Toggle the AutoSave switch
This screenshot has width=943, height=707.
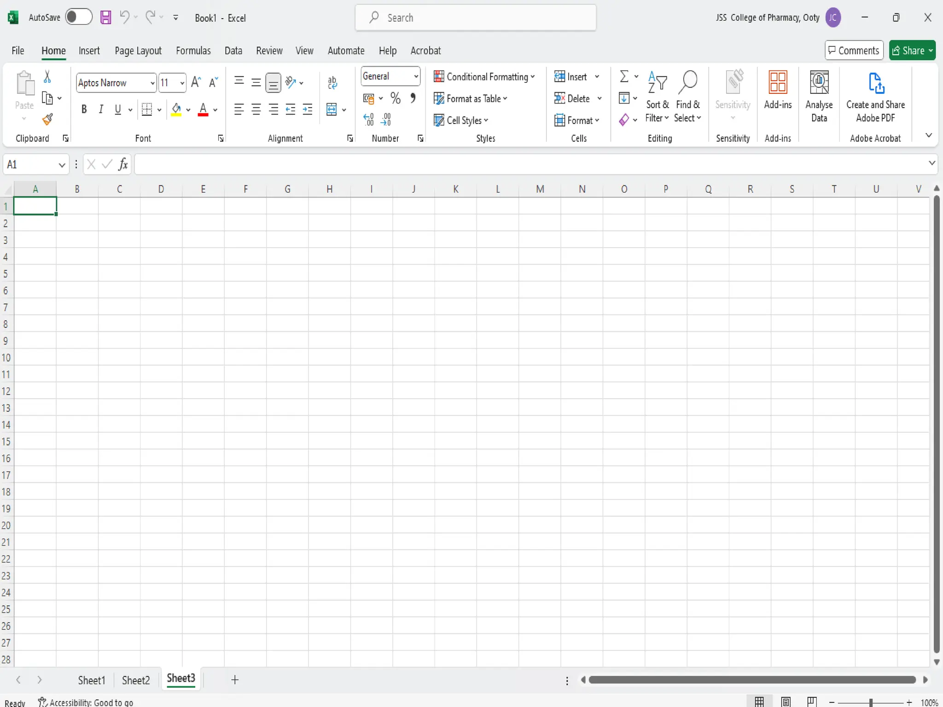coord(78,17)
